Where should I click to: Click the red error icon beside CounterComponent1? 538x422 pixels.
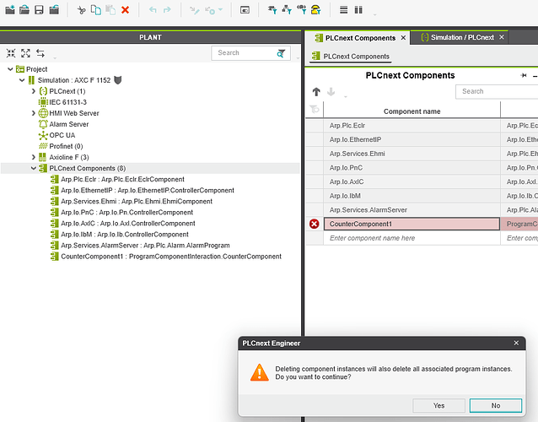coord(314,224)
